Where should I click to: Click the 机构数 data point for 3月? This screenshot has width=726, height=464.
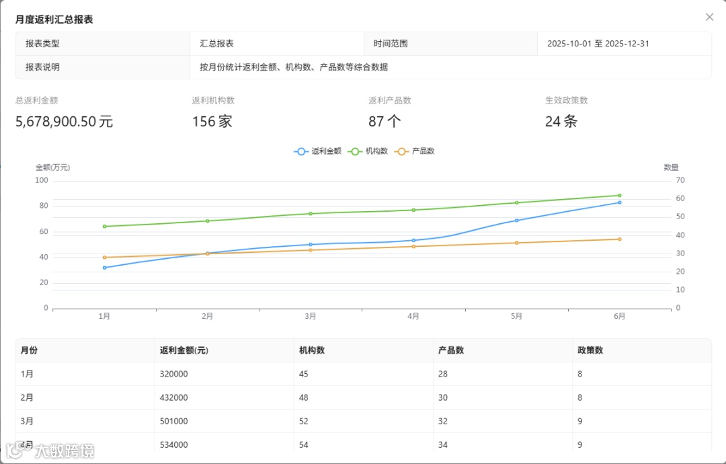pyautogui.click(x=311, y=213)
